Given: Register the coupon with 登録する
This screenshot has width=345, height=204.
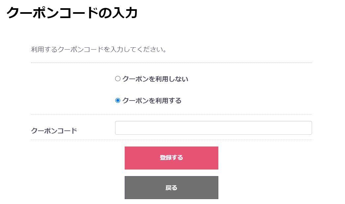Looking at the screenshot, I should pos(171,158).
